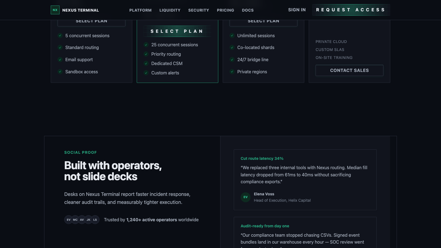Screen dimensions: 441x248
Task: Click Elena Voss's EV avatar in the testimonial
Action: pyautogui.click(x=246, y=197)
